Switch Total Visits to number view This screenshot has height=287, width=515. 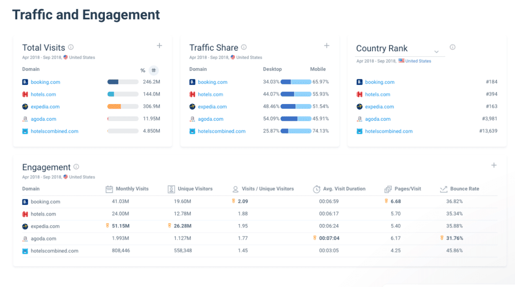coord(154,70)
